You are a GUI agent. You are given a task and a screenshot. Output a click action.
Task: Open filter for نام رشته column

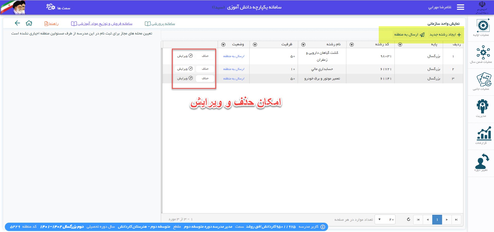pyautogui.click(x=303, y=44)
